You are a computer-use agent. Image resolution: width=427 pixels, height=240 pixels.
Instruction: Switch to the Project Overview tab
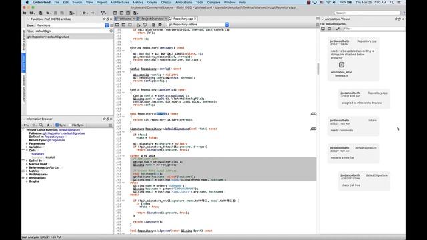[x=153, y=19]
